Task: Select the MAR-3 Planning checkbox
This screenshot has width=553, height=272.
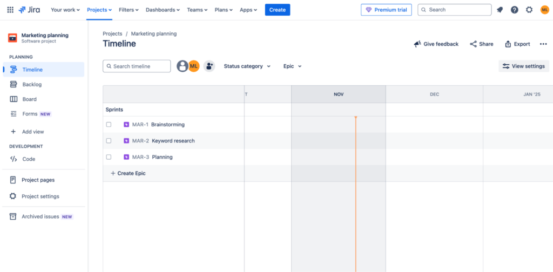Action: point(109,157)
